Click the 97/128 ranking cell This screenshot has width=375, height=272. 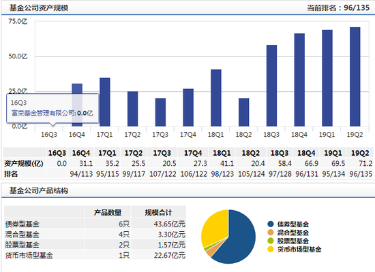click(280, 174)
